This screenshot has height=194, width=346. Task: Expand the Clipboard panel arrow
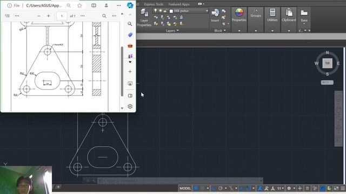pyautogui.click(x=289, y=31)
